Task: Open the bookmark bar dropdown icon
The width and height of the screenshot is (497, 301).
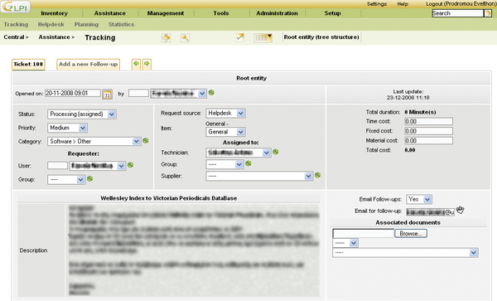Action: pos(263,38)
